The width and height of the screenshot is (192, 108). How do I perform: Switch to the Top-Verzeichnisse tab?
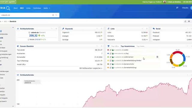pos(127,46)
